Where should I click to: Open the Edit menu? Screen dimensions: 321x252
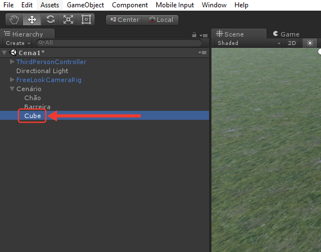coord(27,5)
